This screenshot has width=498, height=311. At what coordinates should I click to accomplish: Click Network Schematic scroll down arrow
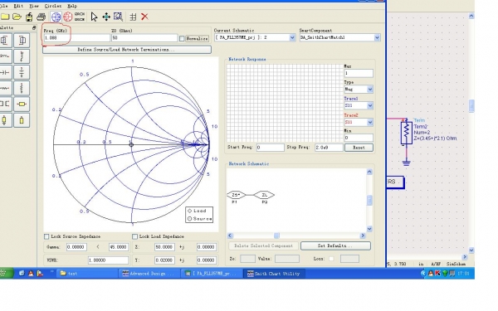tap(369, 229)
